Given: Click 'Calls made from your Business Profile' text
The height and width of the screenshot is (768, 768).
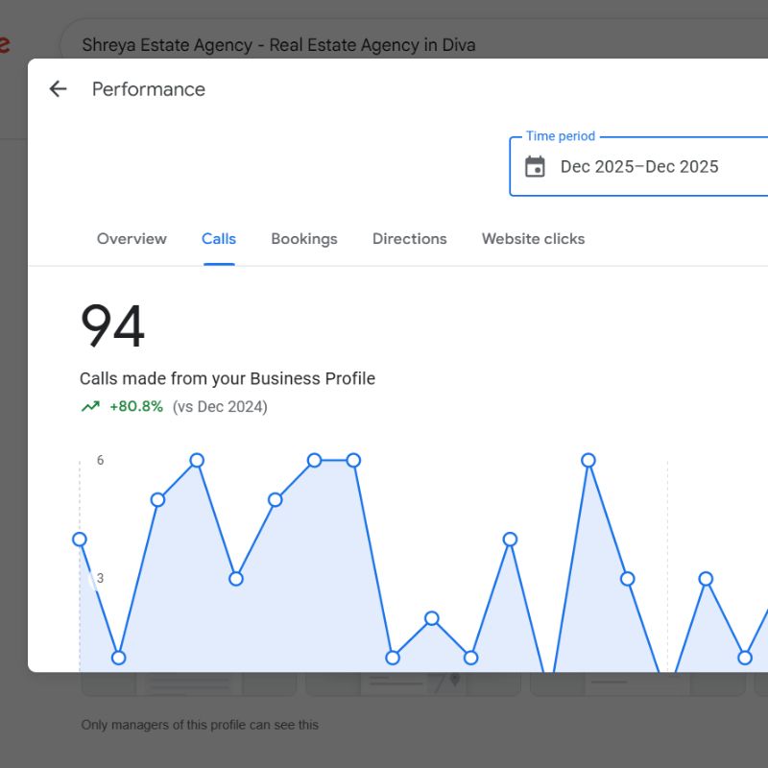Looking at the screenshot, I should click(x=228, y=379).
